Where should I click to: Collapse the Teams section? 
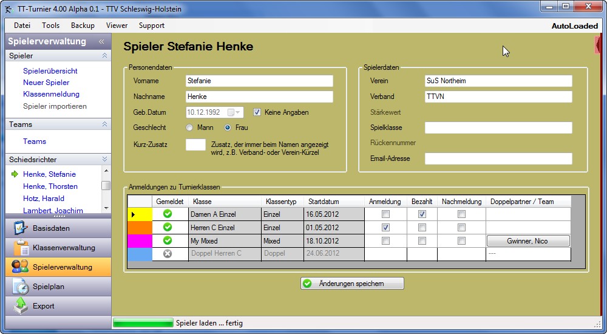[x=104, y=124]
